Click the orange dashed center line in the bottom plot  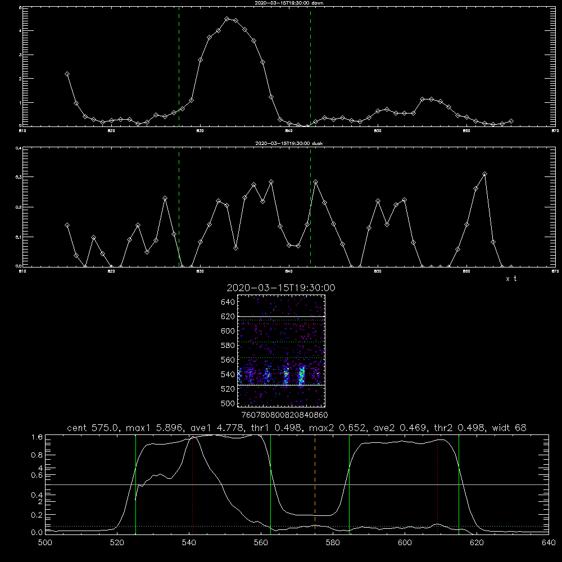click(315, 484)
